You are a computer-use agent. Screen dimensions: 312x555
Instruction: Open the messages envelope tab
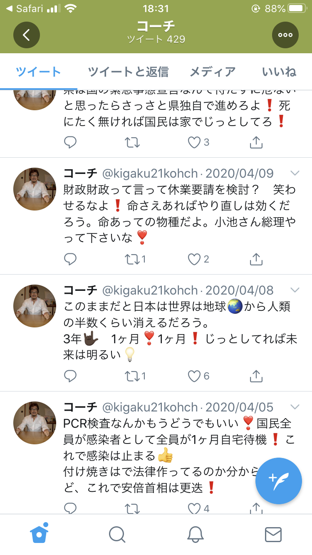tap(273, 534)
